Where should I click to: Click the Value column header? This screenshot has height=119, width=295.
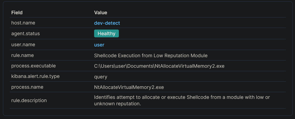[x=101, y=13]
